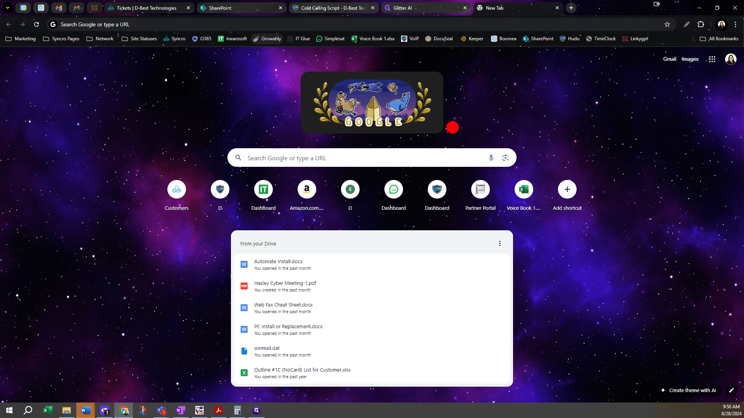Open the Simplesat bookmark
The image size is (744, 418).
tap(331, 39)
